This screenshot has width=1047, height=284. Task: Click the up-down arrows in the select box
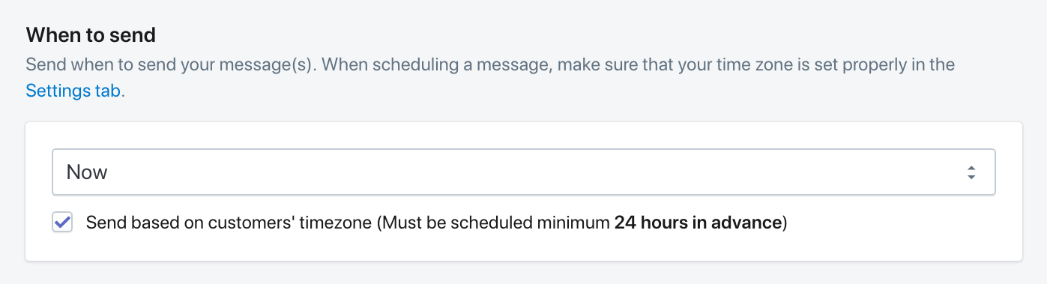[971, 172]
